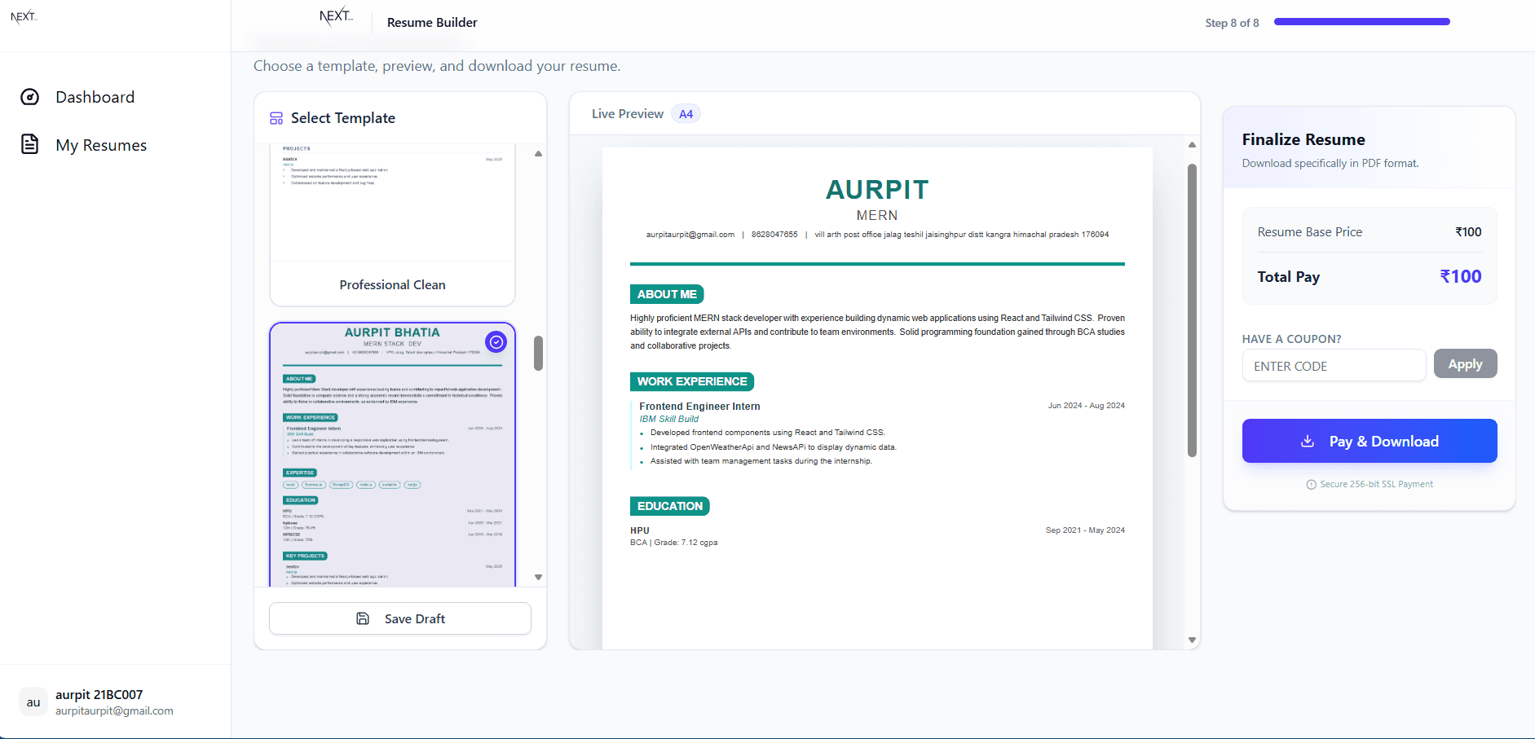The height and width of the screenshot is (739, 1535).
Task: Apply the coupon code
Action: click(1465, 364)
